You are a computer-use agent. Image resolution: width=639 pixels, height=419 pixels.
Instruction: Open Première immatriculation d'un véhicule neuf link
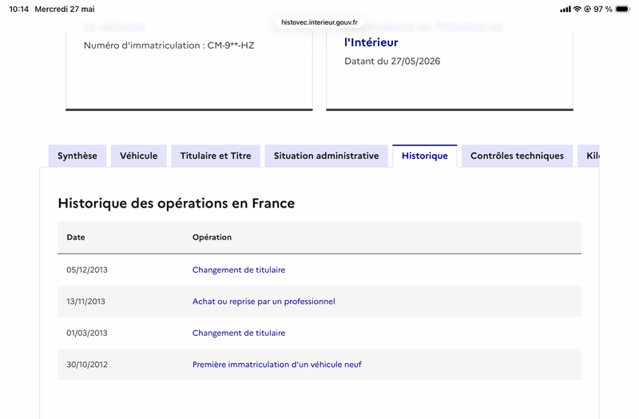point(276,365)
